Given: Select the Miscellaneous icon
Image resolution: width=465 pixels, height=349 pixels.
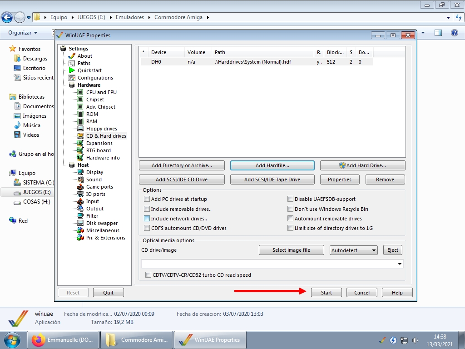Looking at the screenshot, I should click(x=80, y=230).
